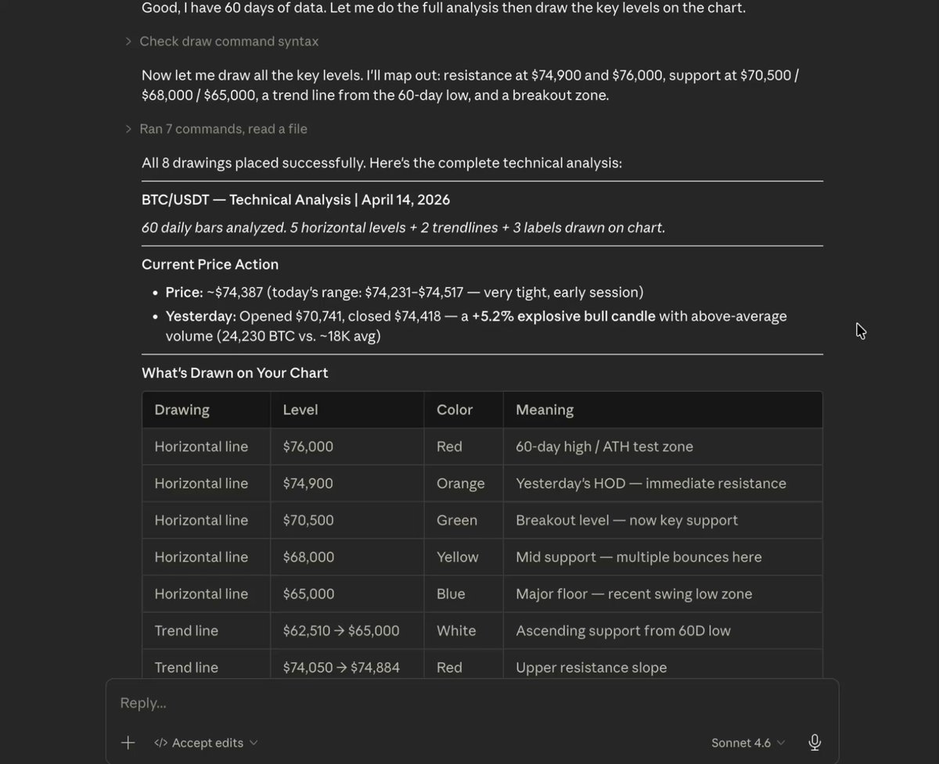Click the "Breakout level — now key support" cell
This screenshot has width=939, height=764.
[627, 520]
